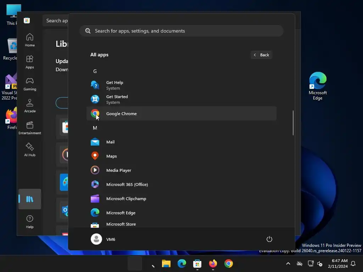The width and height of the screenshot is (363, 272).
Task: Select Library icon in Store sidebar
Action: (x=30, y=199)
